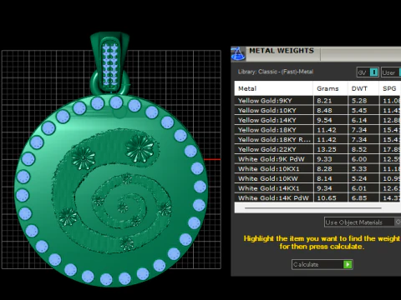Click the metal list horizontal scrollbar

point(313,207)
